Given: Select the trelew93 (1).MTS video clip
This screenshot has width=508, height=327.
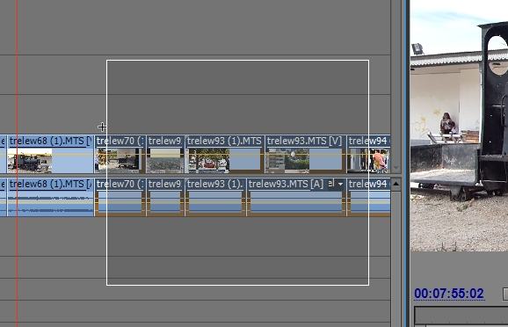Looking at the screenshot, I should point(224,154).
